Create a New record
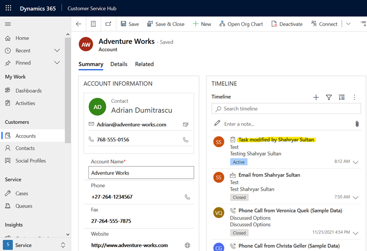The image size is (367, 251). (x=202, y=24)
